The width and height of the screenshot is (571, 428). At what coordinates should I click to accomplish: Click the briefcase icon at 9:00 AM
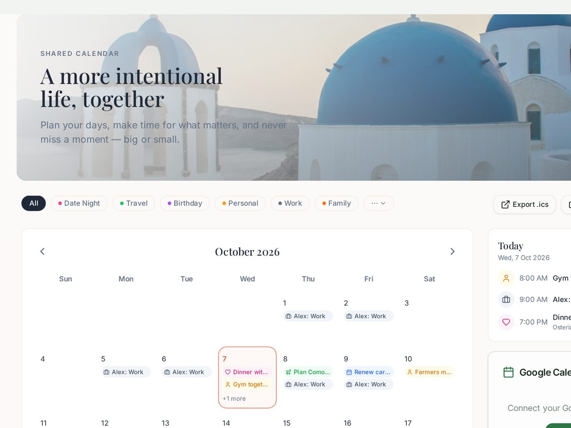coord(506,300)
